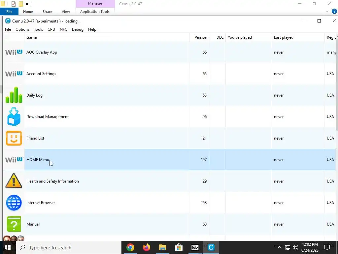Screen dimensions: 338x254
Task: Click version 258 of Internet Browser
Action: [204, 203]
